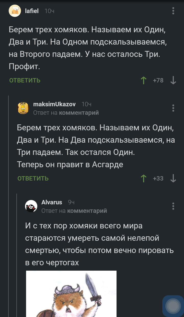Tap the +78 rating on lafiel's comment

pyautogui.click(x=158, y=80)
